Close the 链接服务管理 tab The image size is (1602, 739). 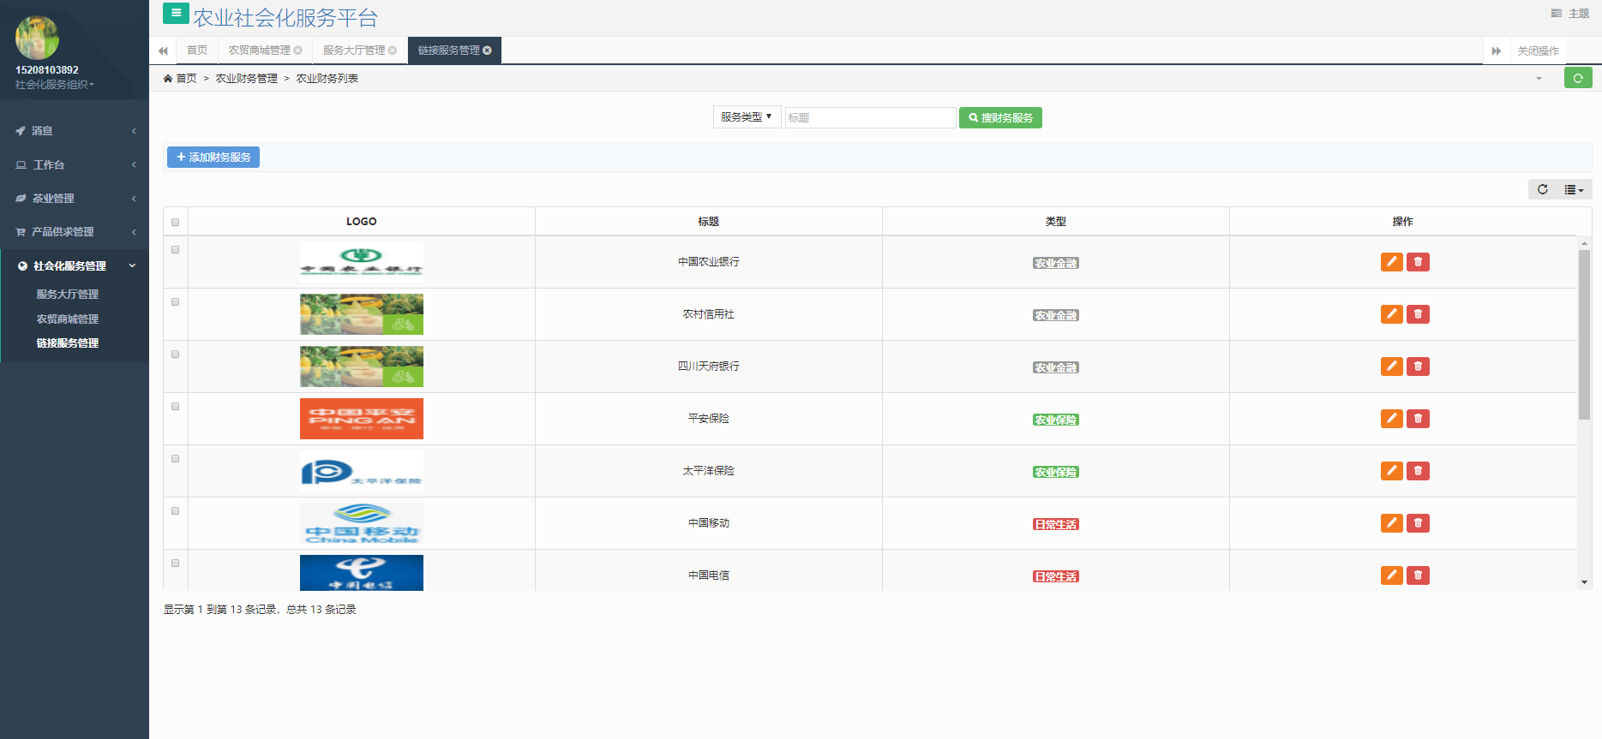[x=488, y=51]
